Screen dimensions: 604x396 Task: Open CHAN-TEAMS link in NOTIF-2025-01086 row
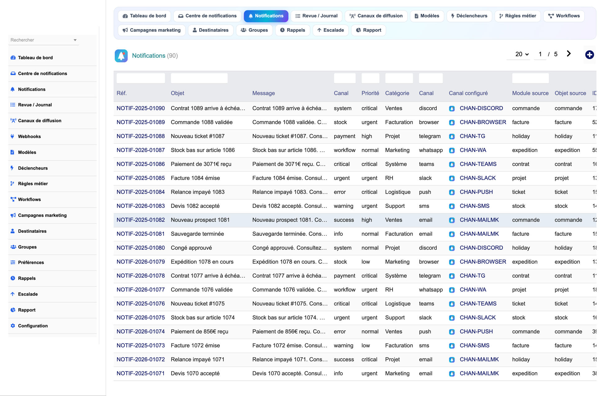pos(478,164)
